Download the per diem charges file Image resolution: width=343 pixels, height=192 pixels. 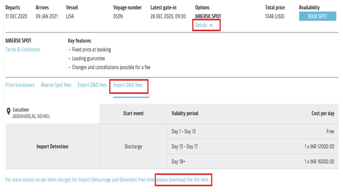pyautogui.click(x=183, y=180)
